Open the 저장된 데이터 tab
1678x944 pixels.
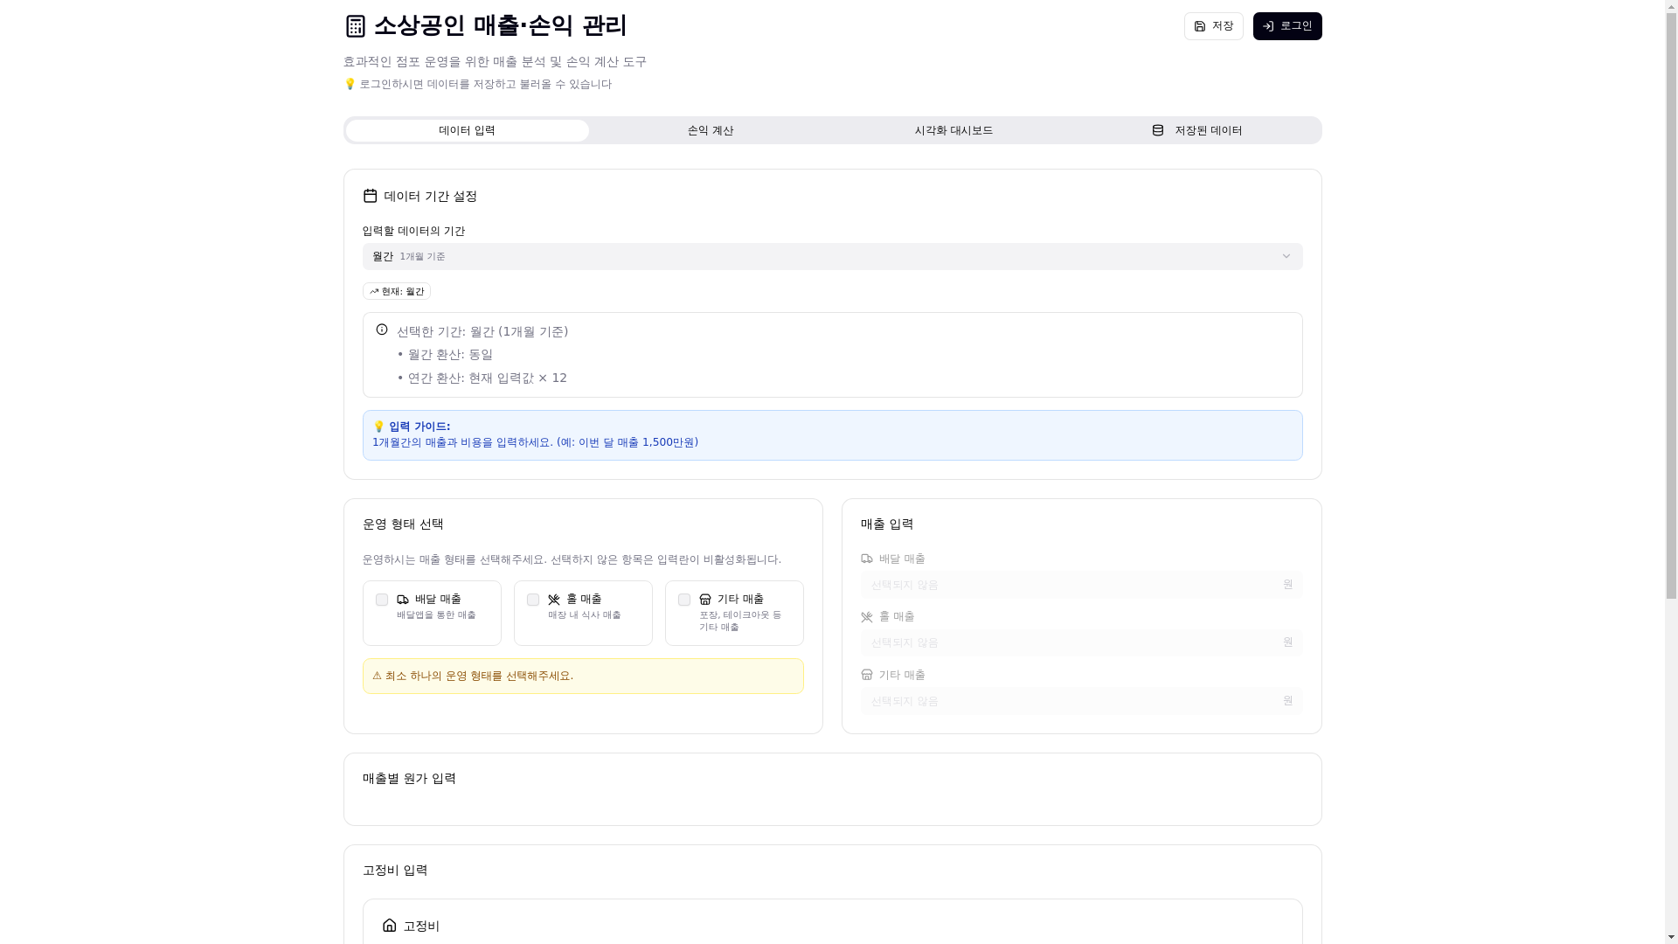click(1197, 130)
